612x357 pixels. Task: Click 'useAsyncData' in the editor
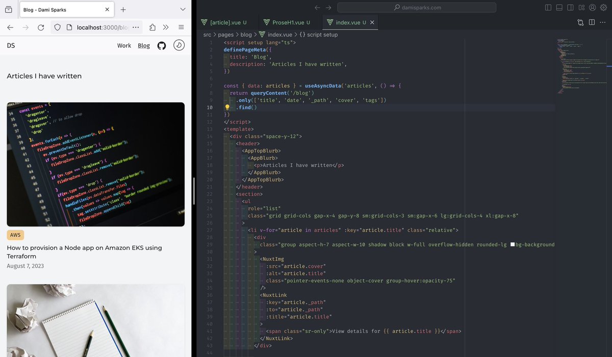323,86
